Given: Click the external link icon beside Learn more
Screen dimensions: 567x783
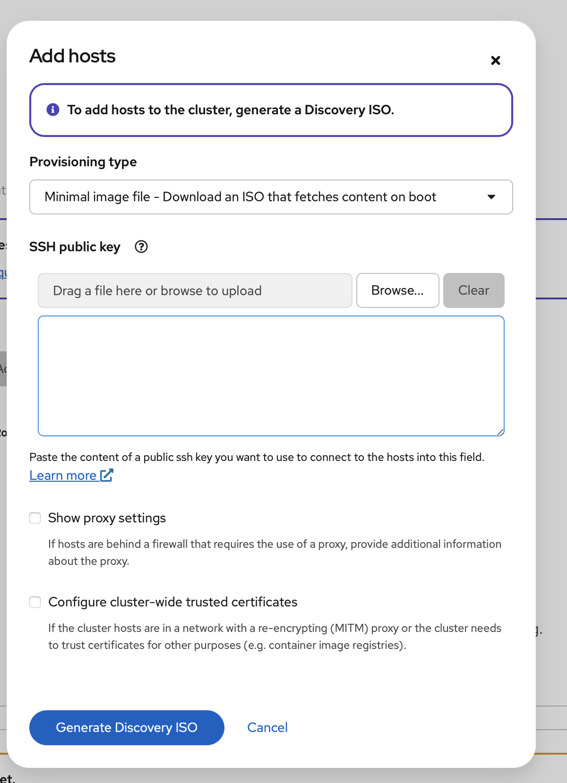Looking at the screenshot, I should point(107,475).
